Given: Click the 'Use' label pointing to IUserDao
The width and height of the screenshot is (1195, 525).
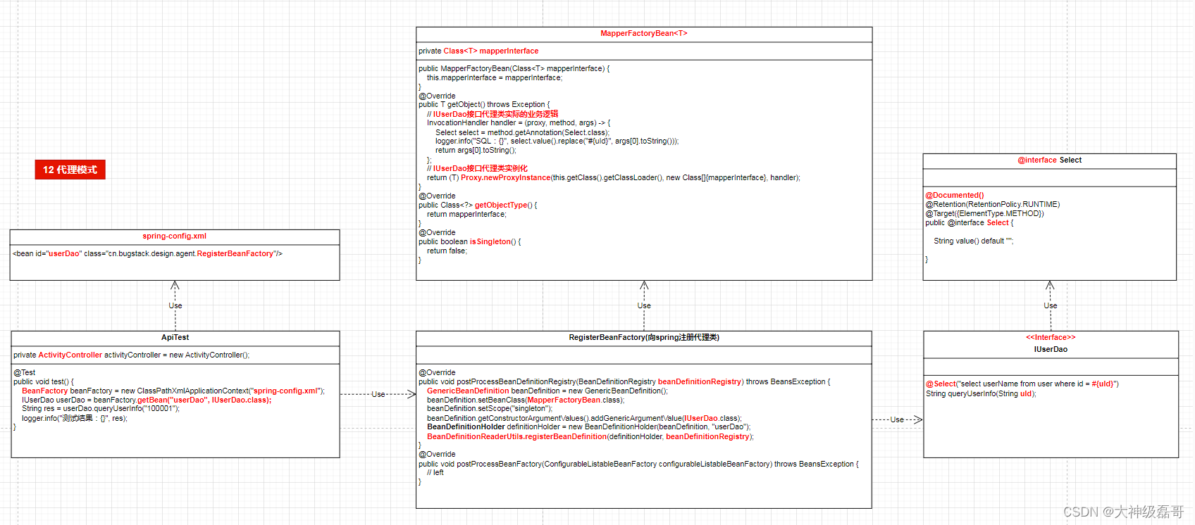Looking at the screenshot, I should (x=897, y=420).
